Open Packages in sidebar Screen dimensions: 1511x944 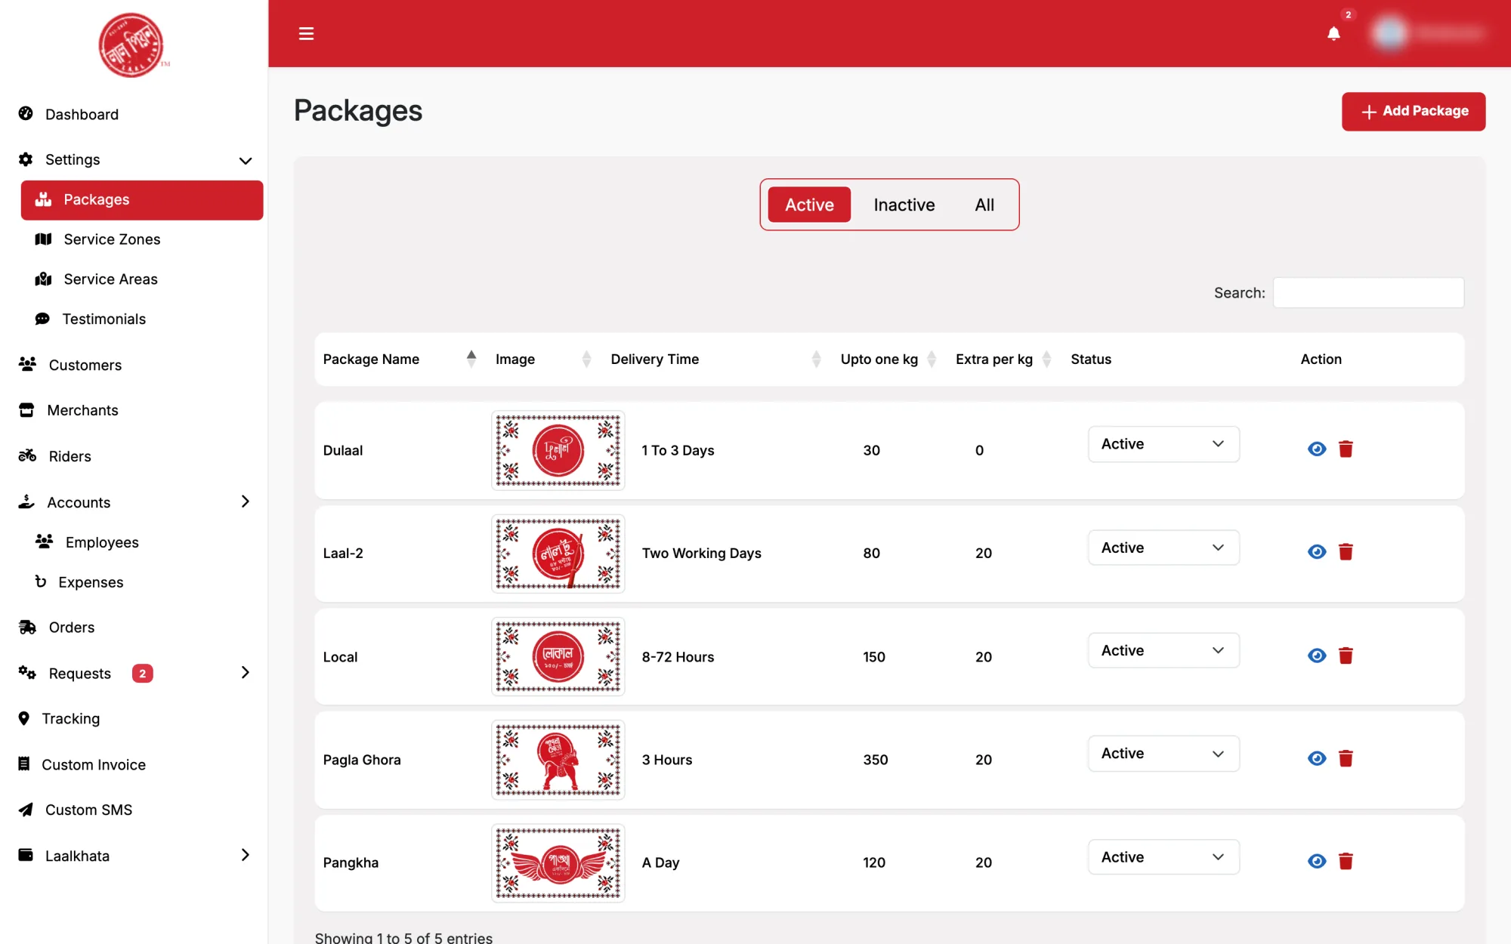click(x=142, y=200)
